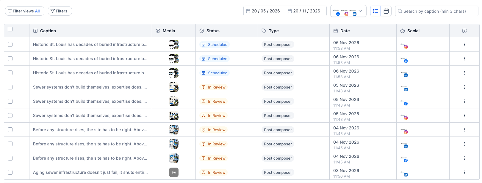Click the video media icon for Aging sewer post

(174, 172)
